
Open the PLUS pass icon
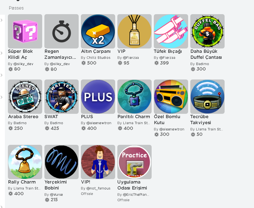98,97
